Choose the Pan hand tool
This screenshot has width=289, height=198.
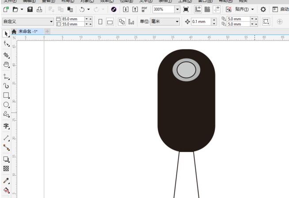click(x=6, y=65)
